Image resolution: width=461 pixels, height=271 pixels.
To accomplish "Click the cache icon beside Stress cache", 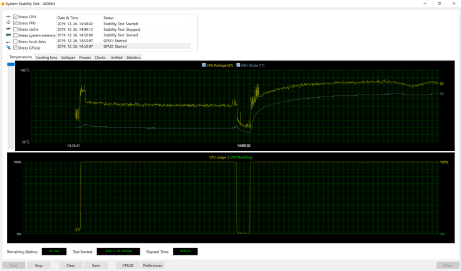I will [8, 29].
